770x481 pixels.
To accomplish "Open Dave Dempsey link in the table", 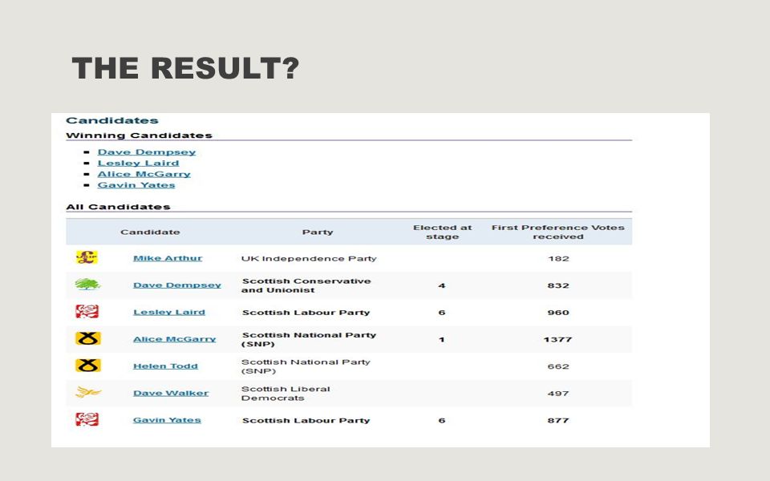I will (176, 285).
